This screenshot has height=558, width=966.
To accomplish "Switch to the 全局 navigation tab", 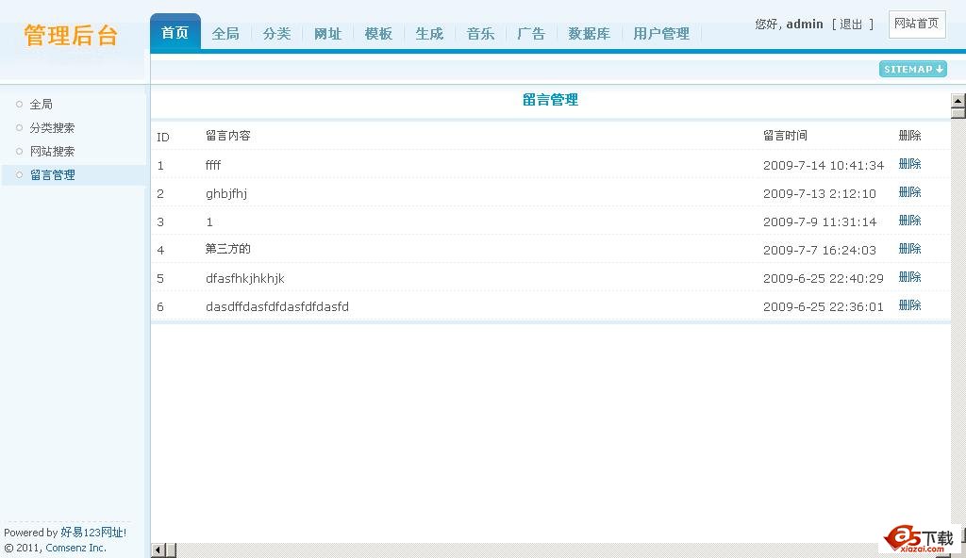I will point(225,34).
